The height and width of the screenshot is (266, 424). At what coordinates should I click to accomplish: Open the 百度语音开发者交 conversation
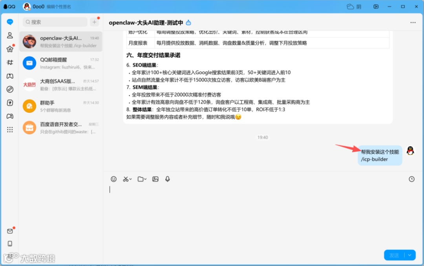(61, 128)
